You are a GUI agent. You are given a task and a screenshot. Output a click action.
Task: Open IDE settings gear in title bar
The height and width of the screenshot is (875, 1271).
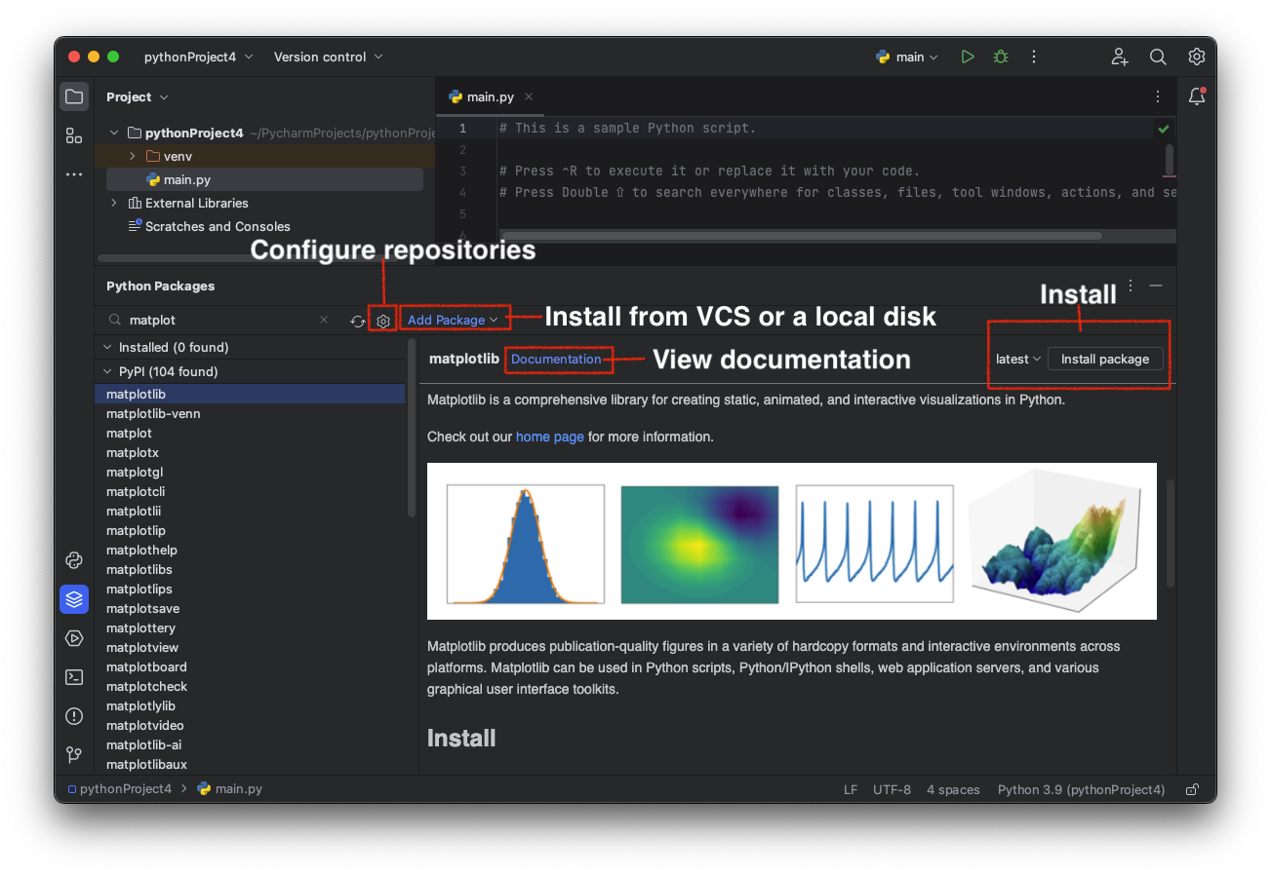click(x=1197, y=57)
